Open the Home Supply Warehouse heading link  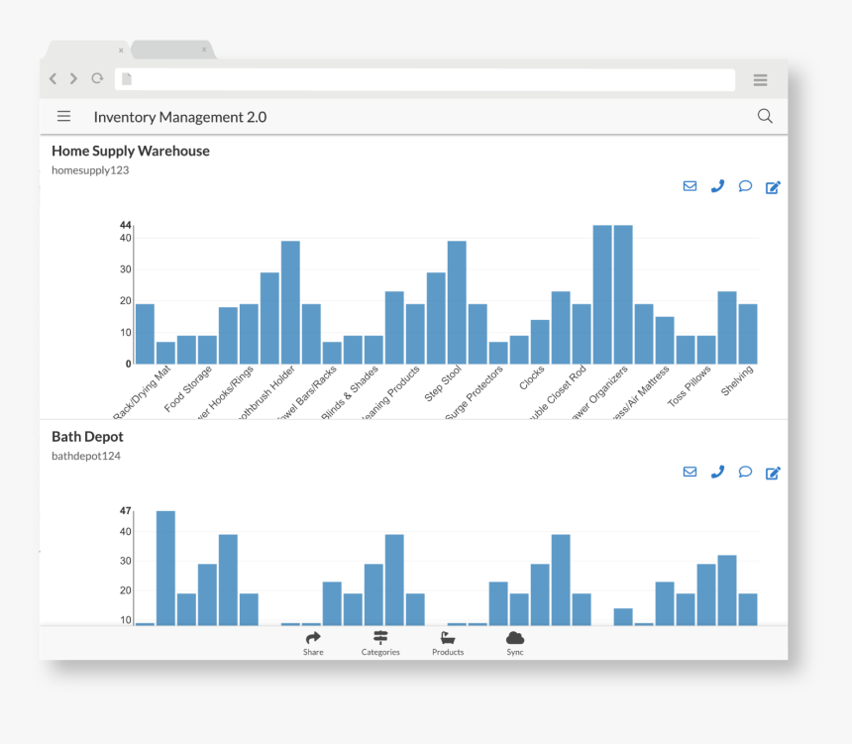click(x=131, y=151)
